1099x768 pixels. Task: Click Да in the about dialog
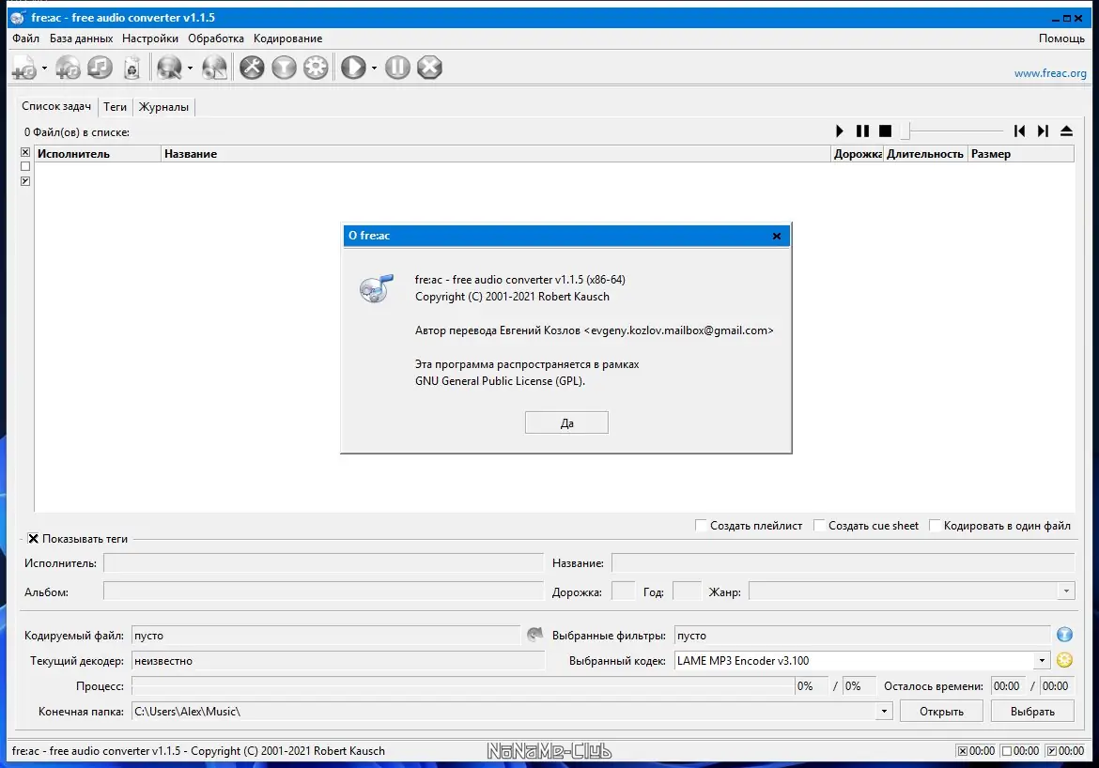point(566,422)
